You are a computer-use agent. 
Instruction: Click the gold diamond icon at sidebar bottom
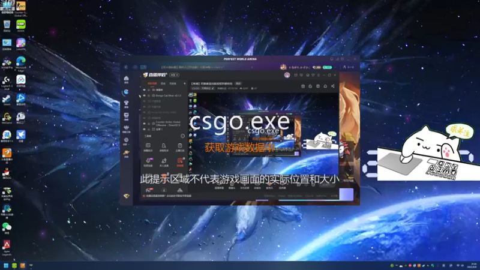pos(126,196)
